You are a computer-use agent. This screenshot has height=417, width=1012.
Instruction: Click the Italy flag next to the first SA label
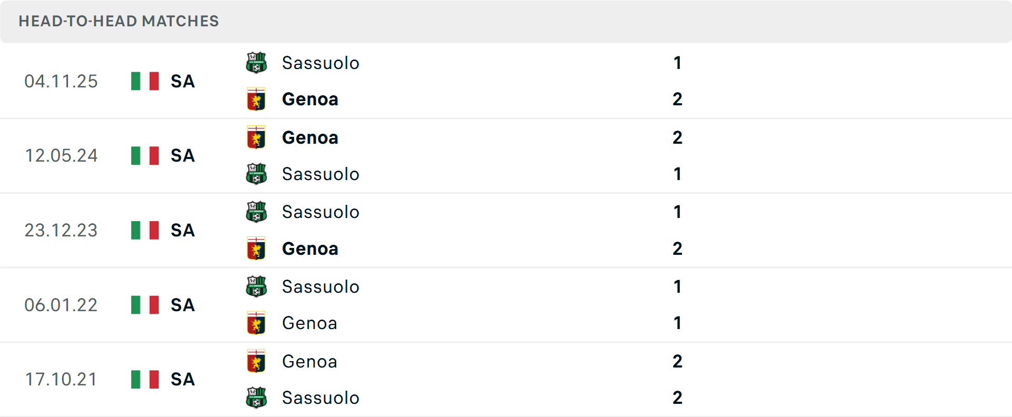[144, 81]
